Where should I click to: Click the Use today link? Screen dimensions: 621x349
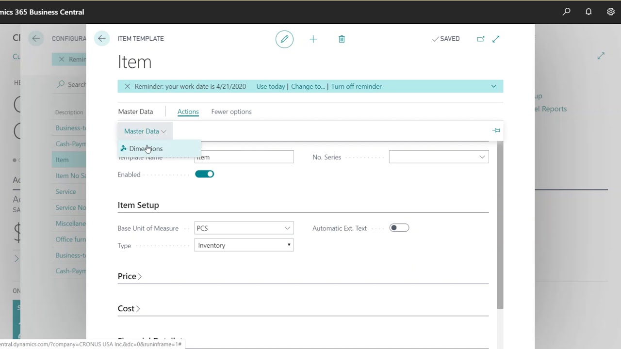pyautogui.click(x=270, y=86)
